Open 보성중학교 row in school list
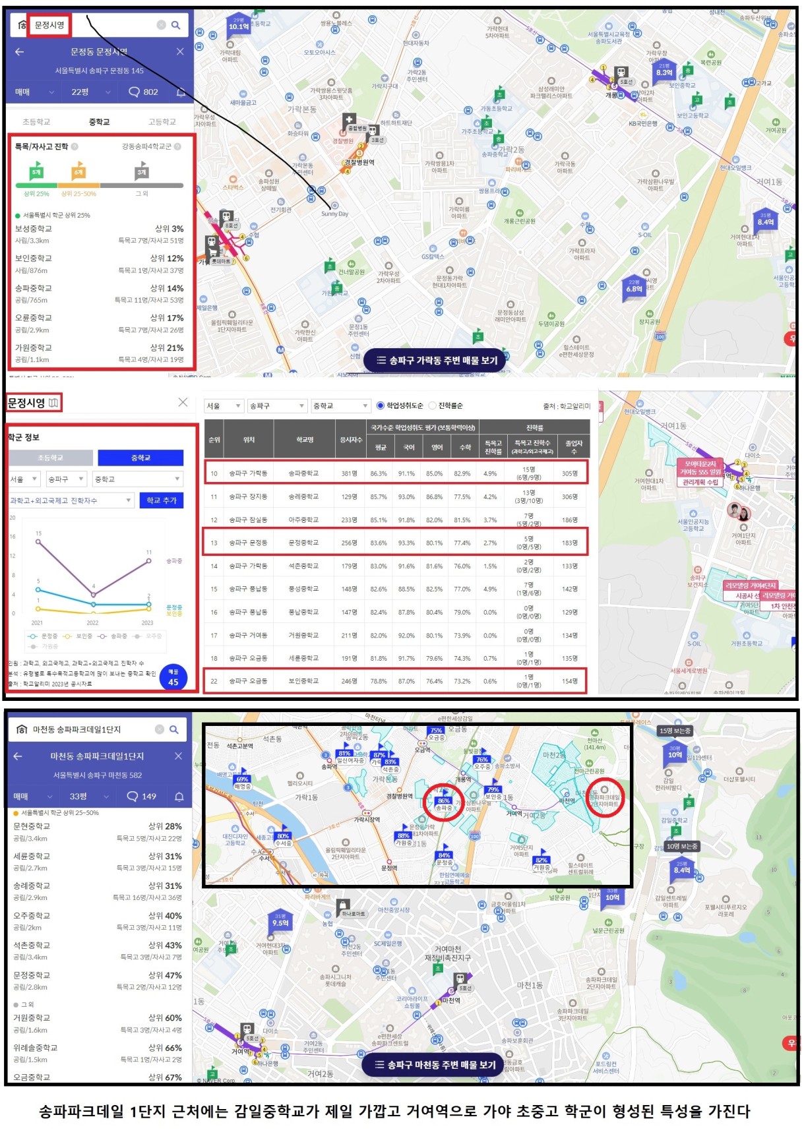Image resolution: width=804 pixels, height=1144 pixels. pyautogui.click(x=100, y=234)
